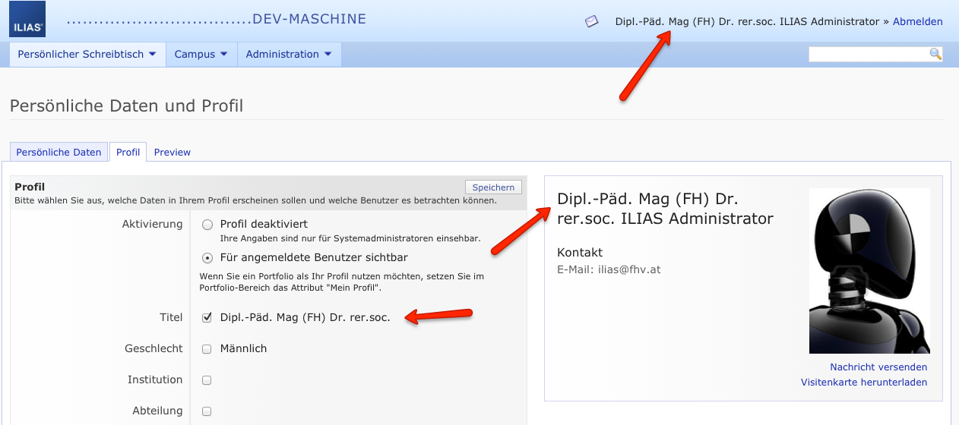
Task: Tick the Abteilung checkbox
Action: (x=207, y=411)
